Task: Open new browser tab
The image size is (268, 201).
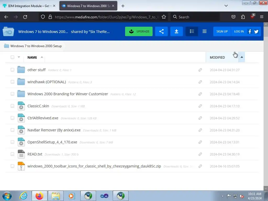Action: pyautogui.click(x=123, y=6)
